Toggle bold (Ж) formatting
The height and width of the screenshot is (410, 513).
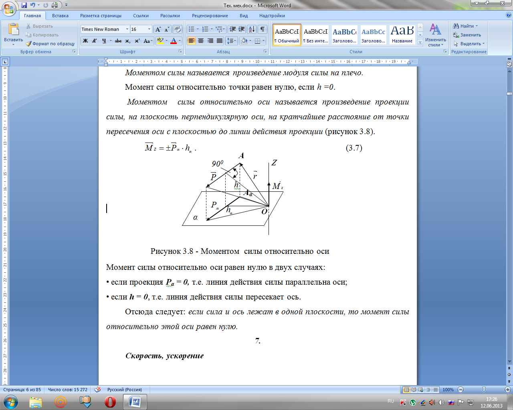85,41
